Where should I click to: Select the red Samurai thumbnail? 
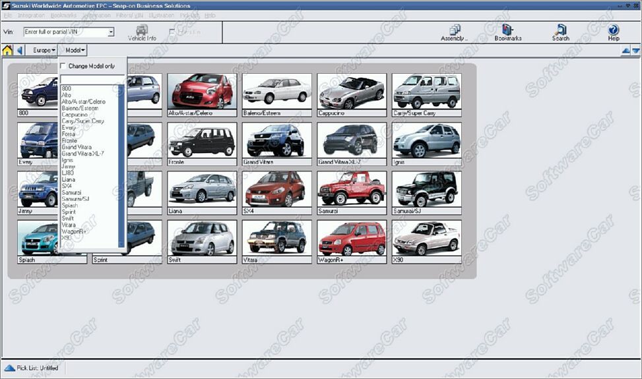tap(351, 189)
